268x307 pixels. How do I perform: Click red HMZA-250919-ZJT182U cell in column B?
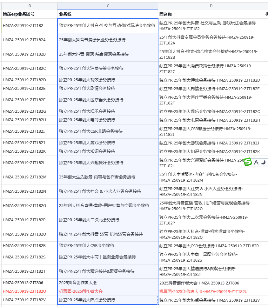[30, 291]
